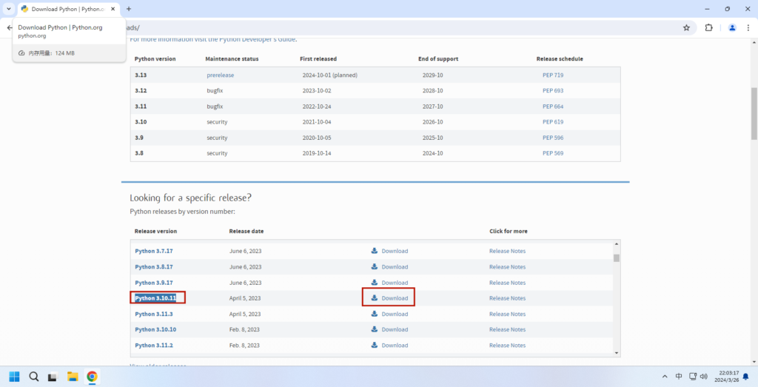Open Windows taskbar search
Screen dimensions: 758x387
point(34,377)
